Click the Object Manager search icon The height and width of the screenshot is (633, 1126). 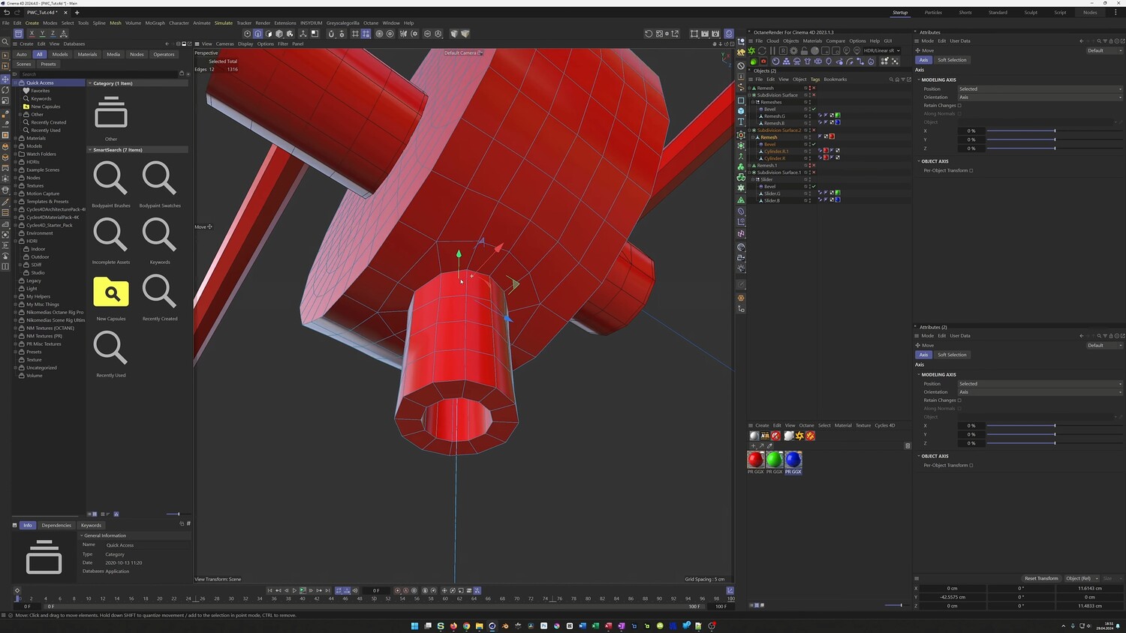click(x=891, y=79)
